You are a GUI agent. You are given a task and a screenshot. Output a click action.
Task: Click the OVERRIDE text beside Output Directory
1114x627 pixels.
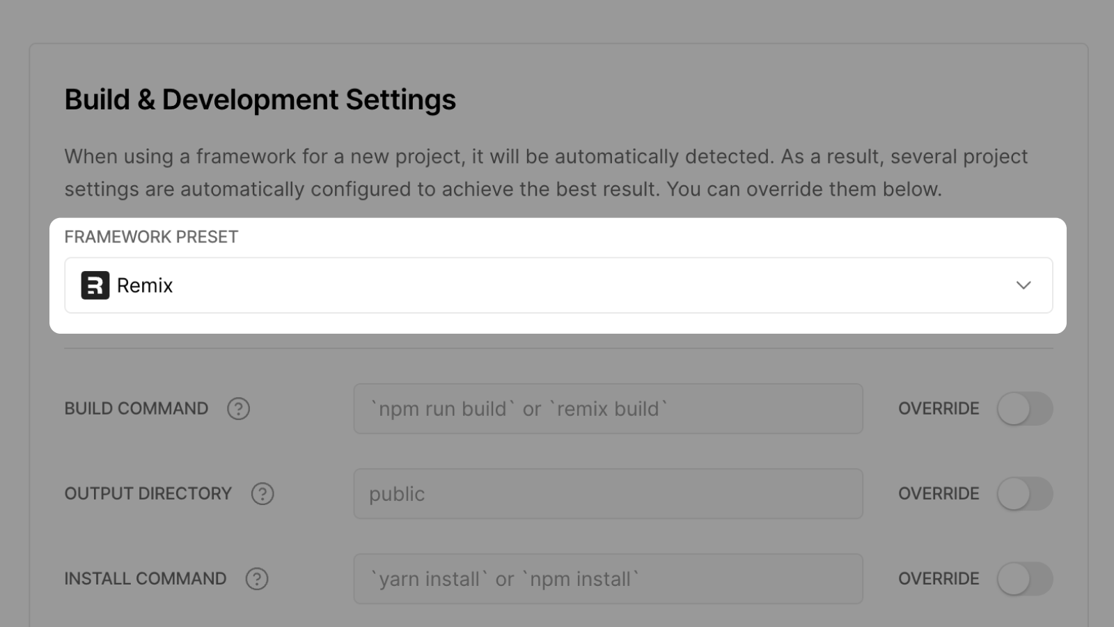[x=938, y=494]
